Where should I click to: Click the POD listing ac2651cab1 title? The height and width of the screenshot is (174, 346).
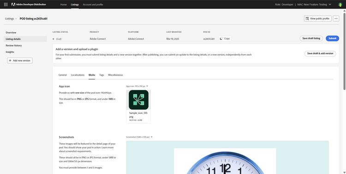pos(34,19)
